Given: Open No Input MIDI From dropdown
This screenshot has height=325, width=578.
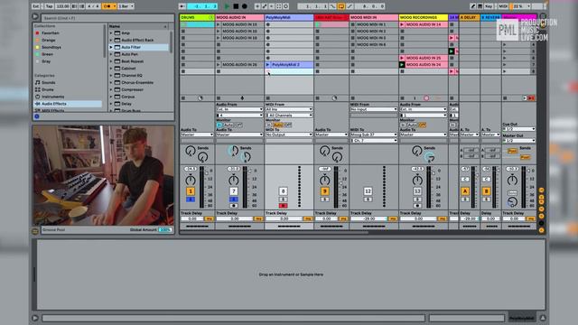Looking at the screenshot, I should click(x=374, y=109).
